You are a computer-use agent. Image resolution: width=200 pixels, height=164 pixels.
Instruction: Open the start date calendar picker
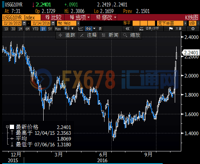pyautogui.click(x=24, y=23)
